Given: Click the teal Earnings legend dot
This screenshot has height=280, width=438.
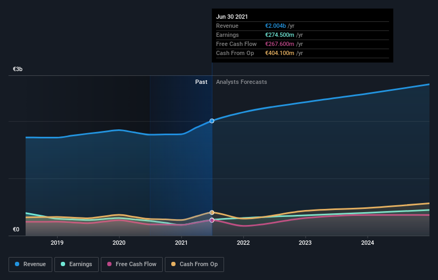Looking at the screenshot, I should (63, 264).
